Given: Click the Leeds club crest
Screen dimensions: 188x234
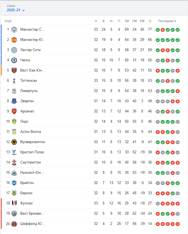Looking at the screenshot, I should point(14,122).
